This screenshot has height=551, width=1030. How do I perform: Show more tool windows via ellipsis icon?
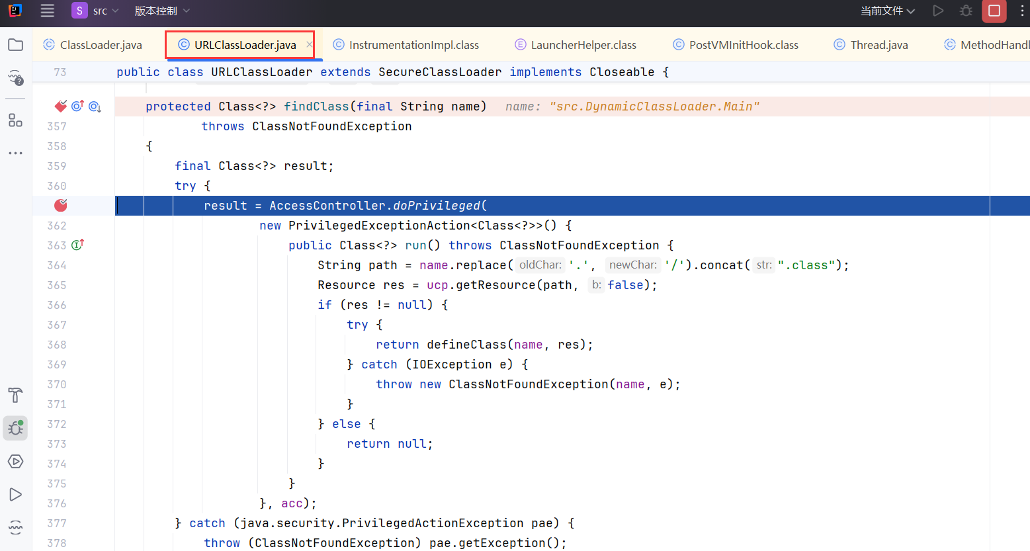pyautogui.click(x=15, y=153)
